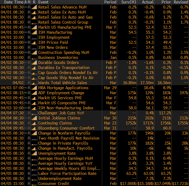189x186 pixels.
Task: Open the Bloomberg Consumer Comfort event
Action: coord(66,128)
